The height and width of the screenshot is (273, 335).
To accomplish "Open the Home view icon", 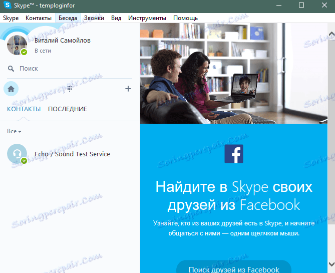I will 11,89.
